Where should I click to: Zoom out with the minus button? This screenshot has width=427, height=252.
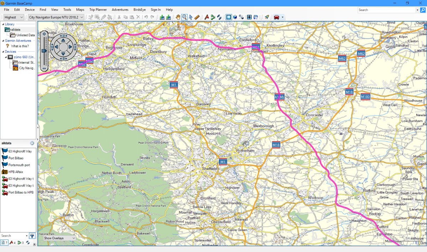coord(44,68)
